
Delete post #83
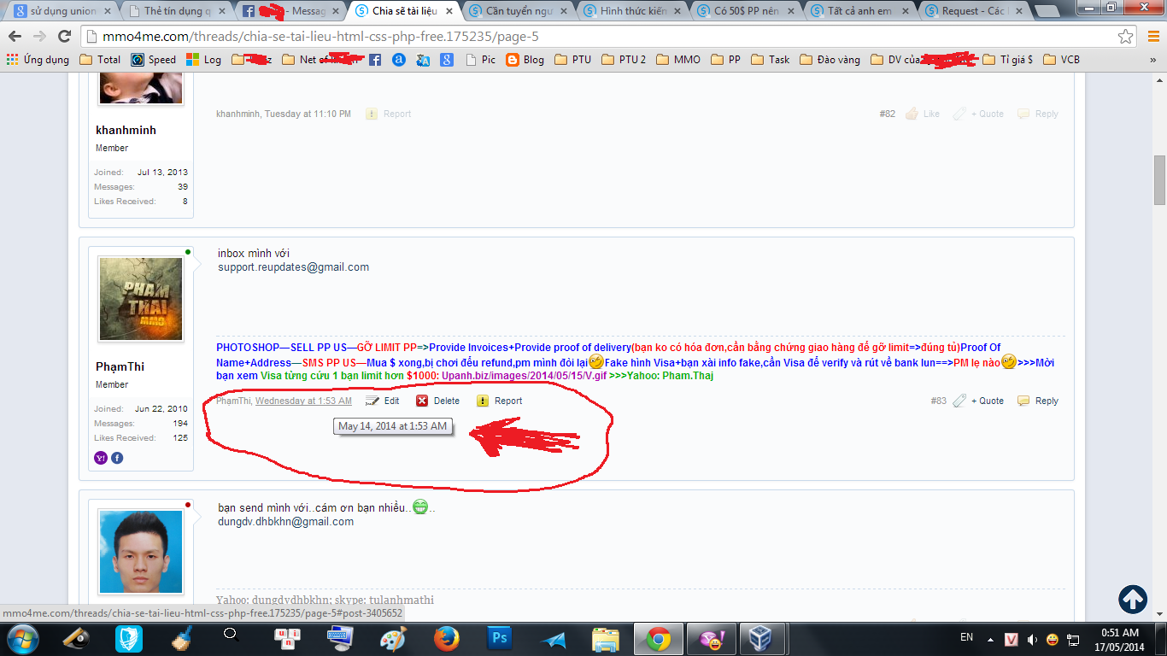point(437,401)
